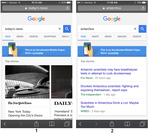149x133 pixels.
Task: Follow g.co/amp link in left banner
Action: click(x=38, y=53)
